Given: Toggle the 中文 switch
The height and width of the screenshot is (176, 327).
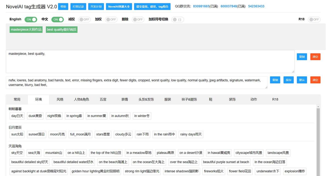Looking at the screenshot, I should tap(58, 19).
